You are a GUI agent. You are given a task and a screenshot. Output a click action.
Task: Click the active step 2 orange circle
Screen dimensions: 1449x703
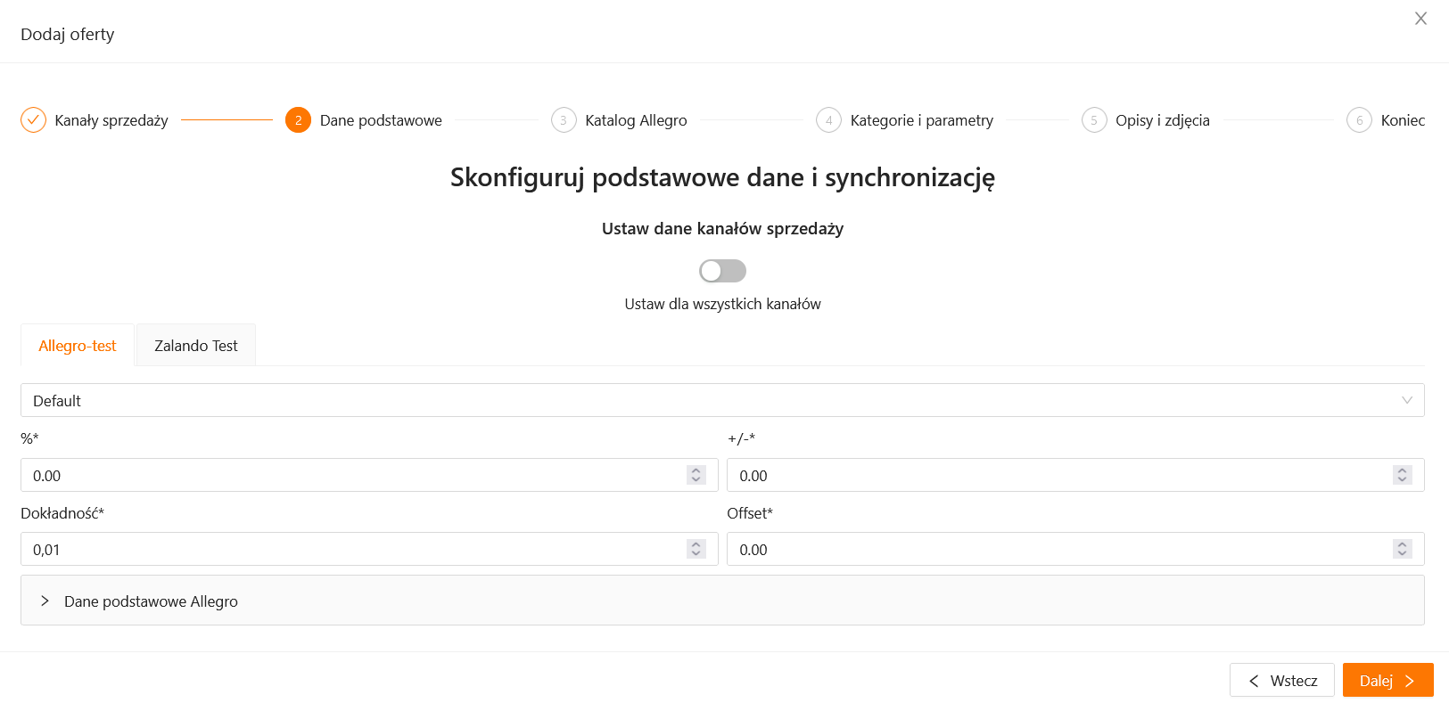tap(298, 120)
